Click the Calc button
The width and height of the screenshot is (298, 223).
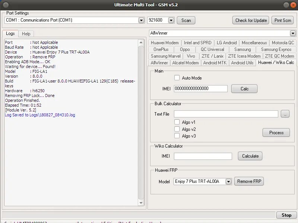(x=244, y=89)
